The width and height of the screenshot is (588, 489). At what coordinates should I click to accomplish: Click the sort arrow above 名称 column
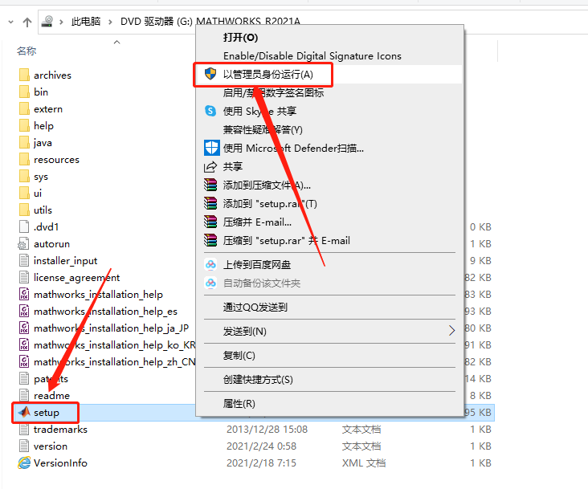[117, 42]
